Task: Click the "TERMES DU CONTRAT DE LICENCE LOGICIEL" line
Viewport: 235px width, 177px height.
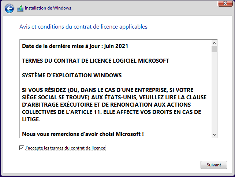Action: pyautogui.click(x=96, y=61)
